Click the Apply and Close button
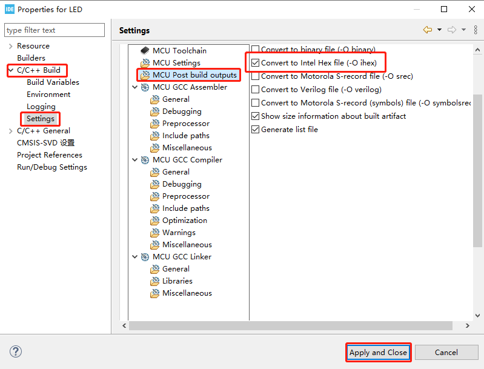 [x=378, y=353]
